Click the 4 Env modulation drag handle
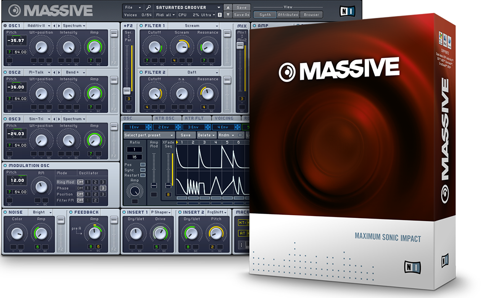The image size is (481, 298). (x=237, y=127)
